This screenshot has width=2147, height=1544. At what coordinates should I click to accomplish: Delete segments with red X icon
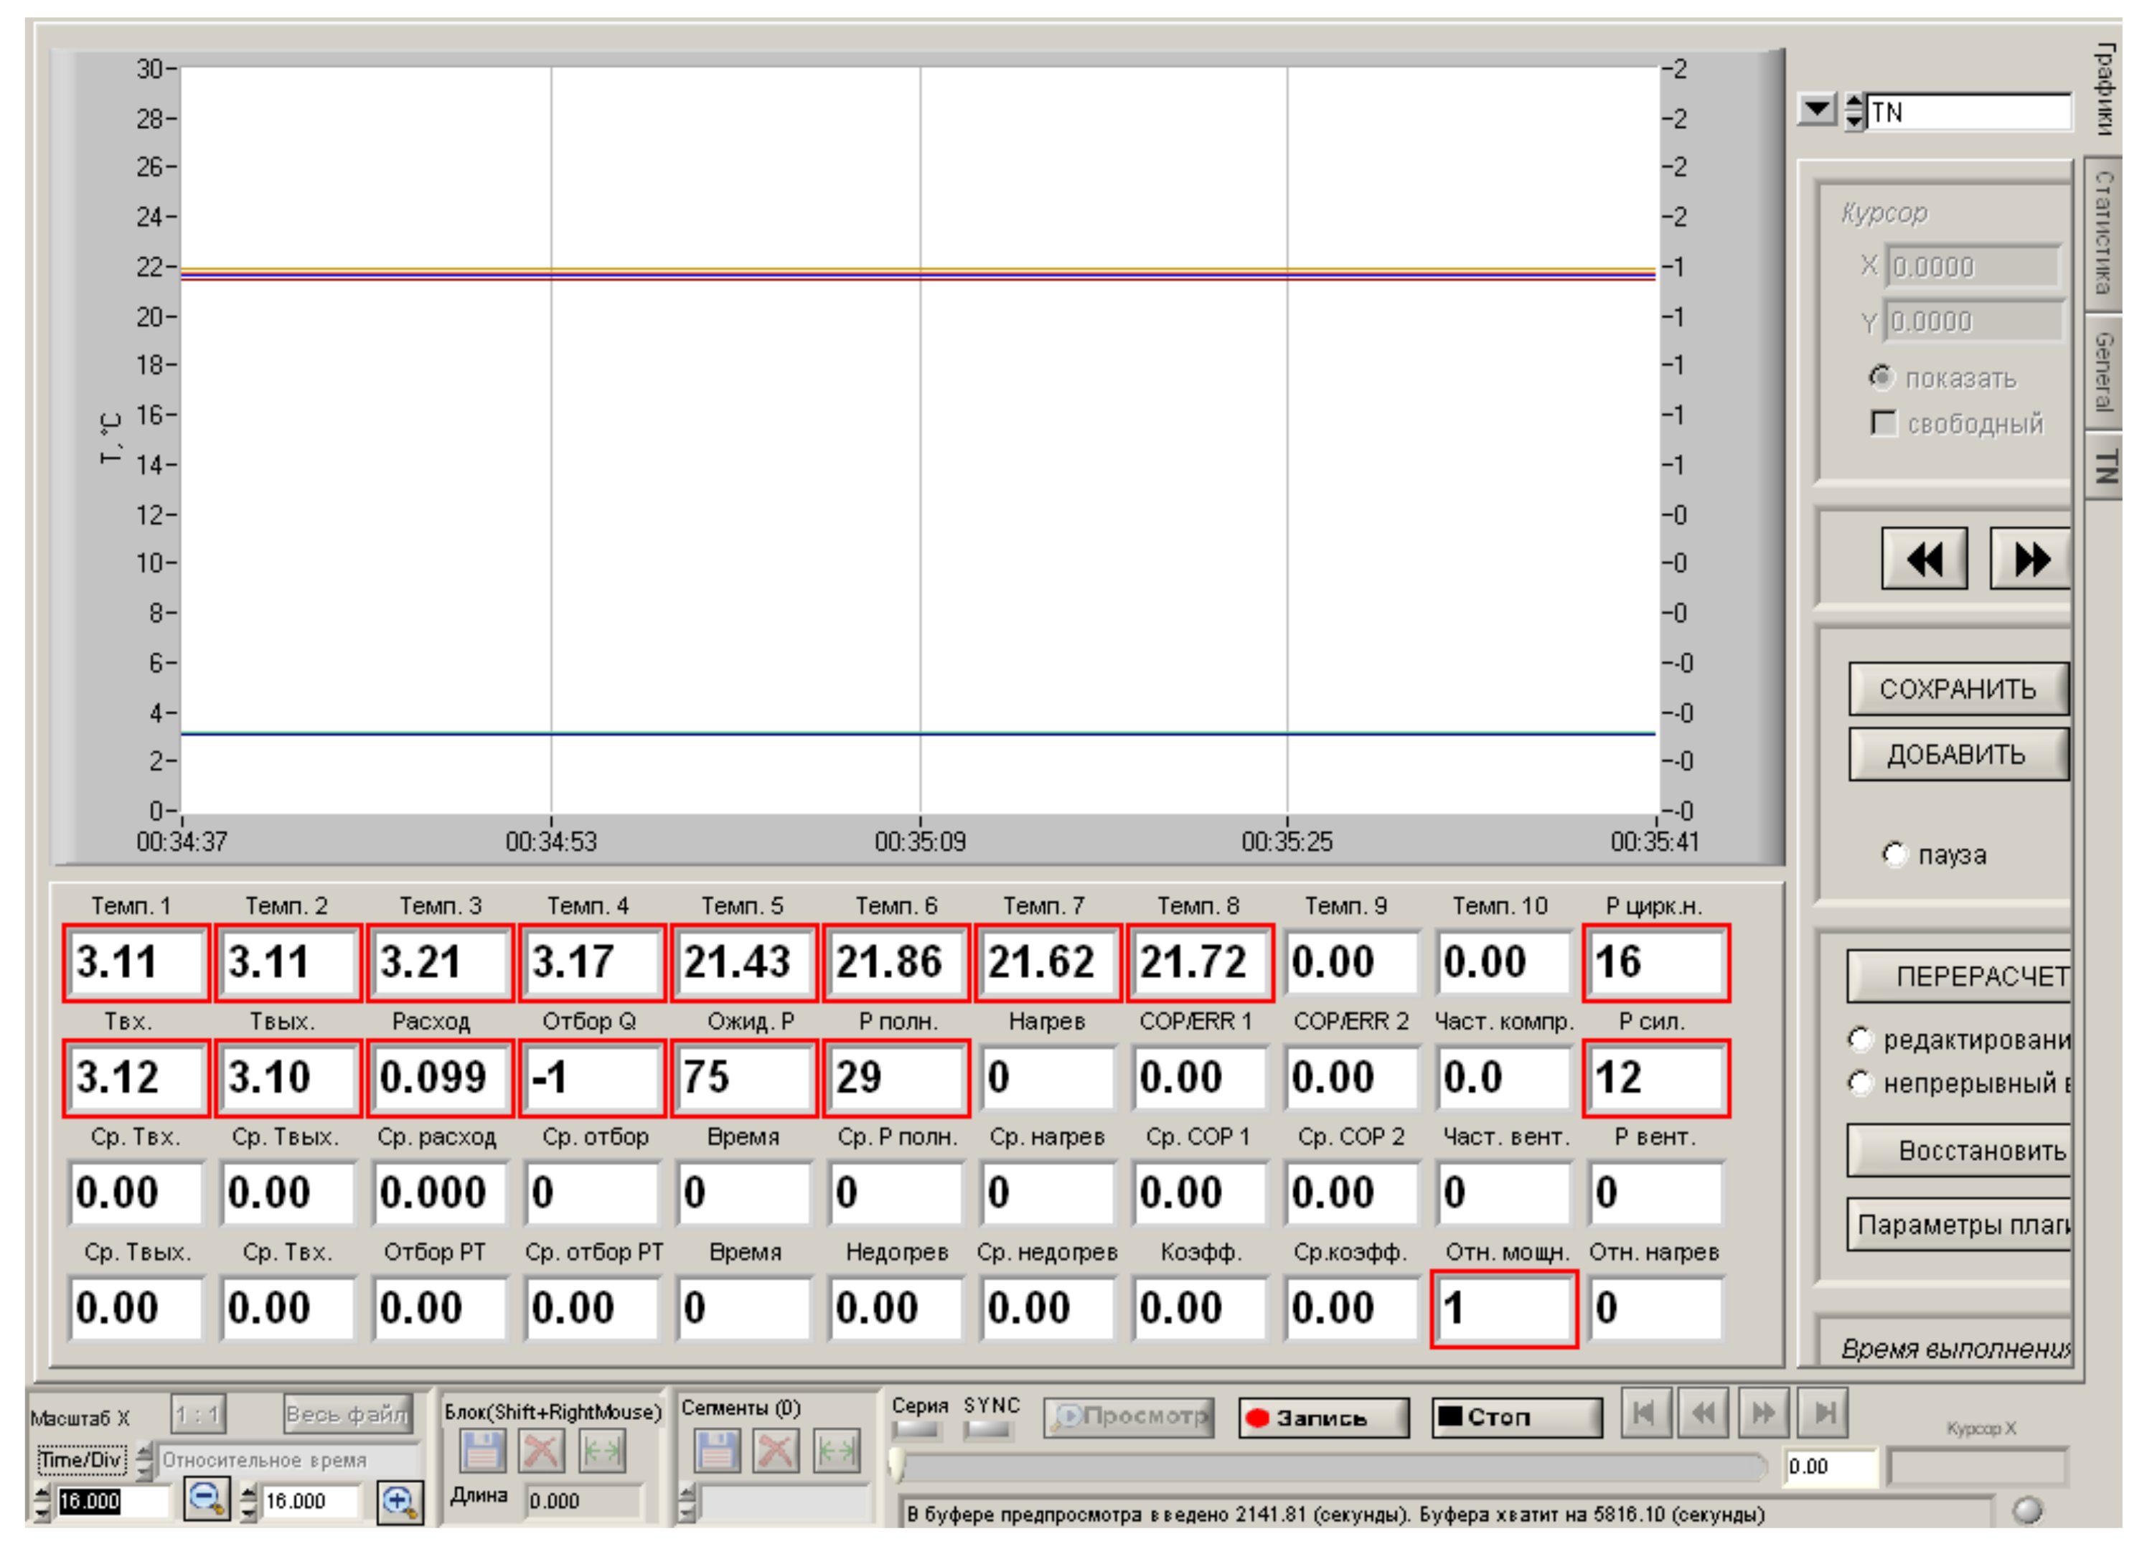[776, 1450]
